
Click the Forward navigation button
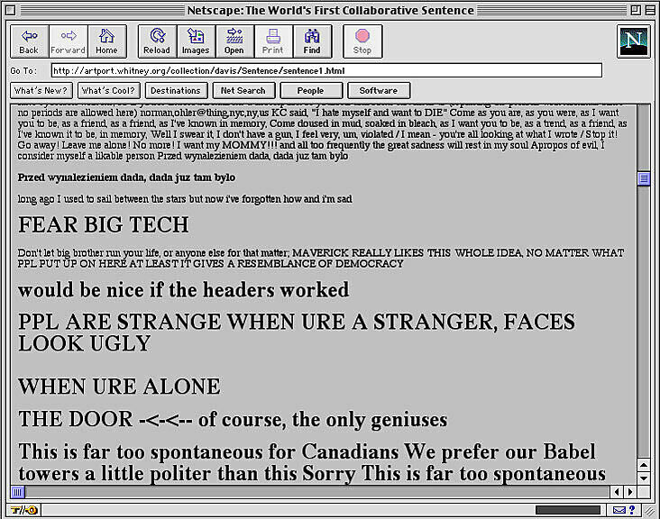tap(68, 41)
